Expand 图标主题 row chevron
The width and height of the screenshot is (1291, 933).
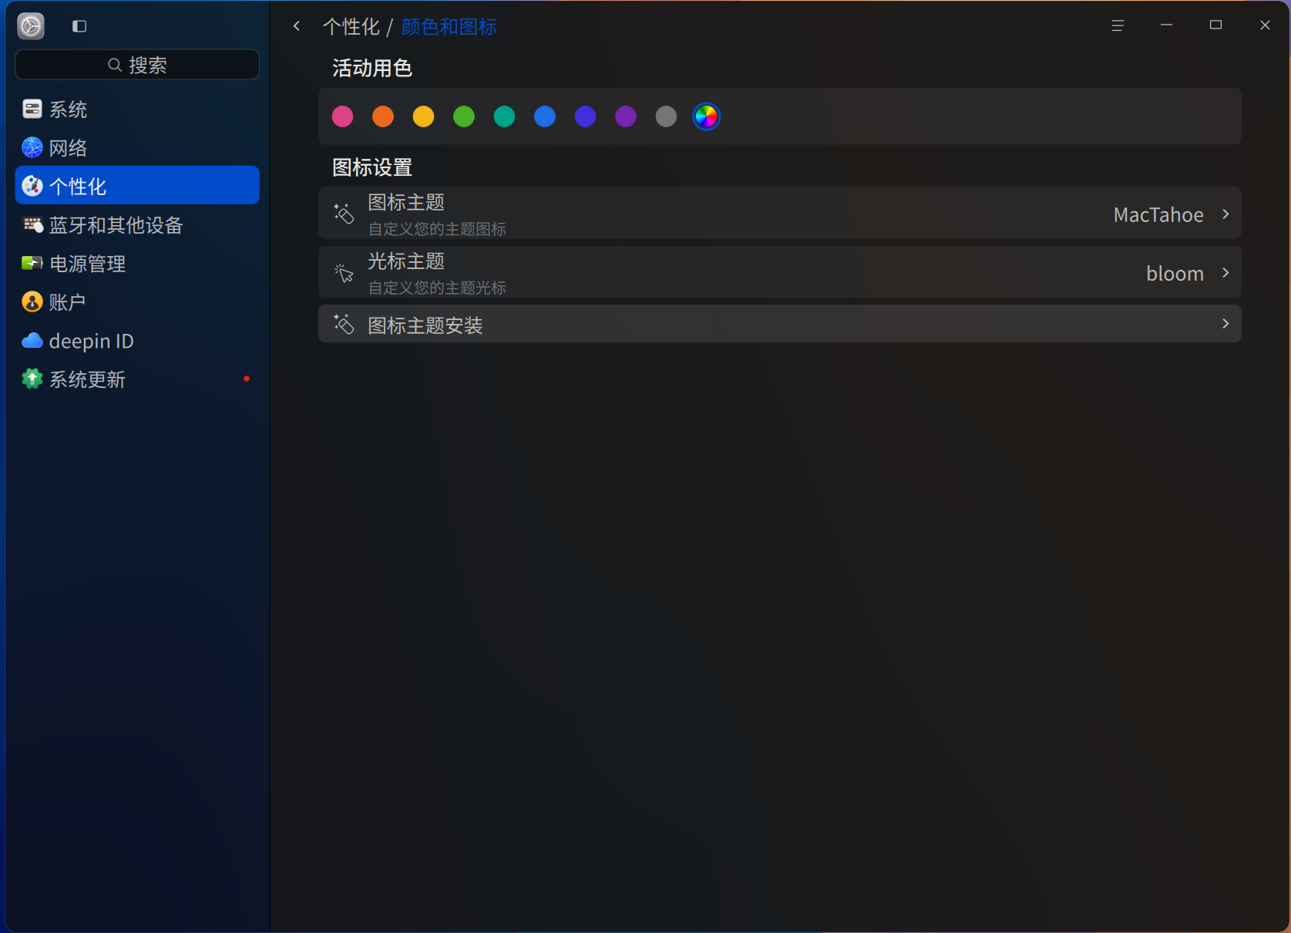pos(1225,214)
